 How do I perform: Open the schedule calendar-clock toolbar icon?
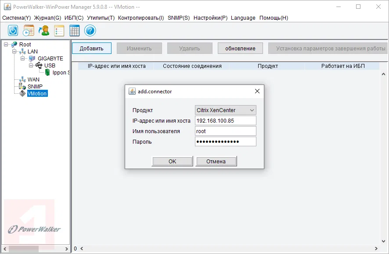click(x=29, y=31)
